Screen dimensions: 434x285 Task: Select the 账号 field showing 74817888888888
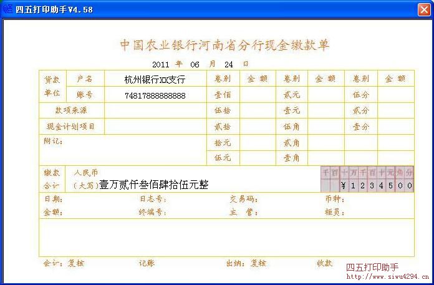pyautogui.click(x=155, y=95)
